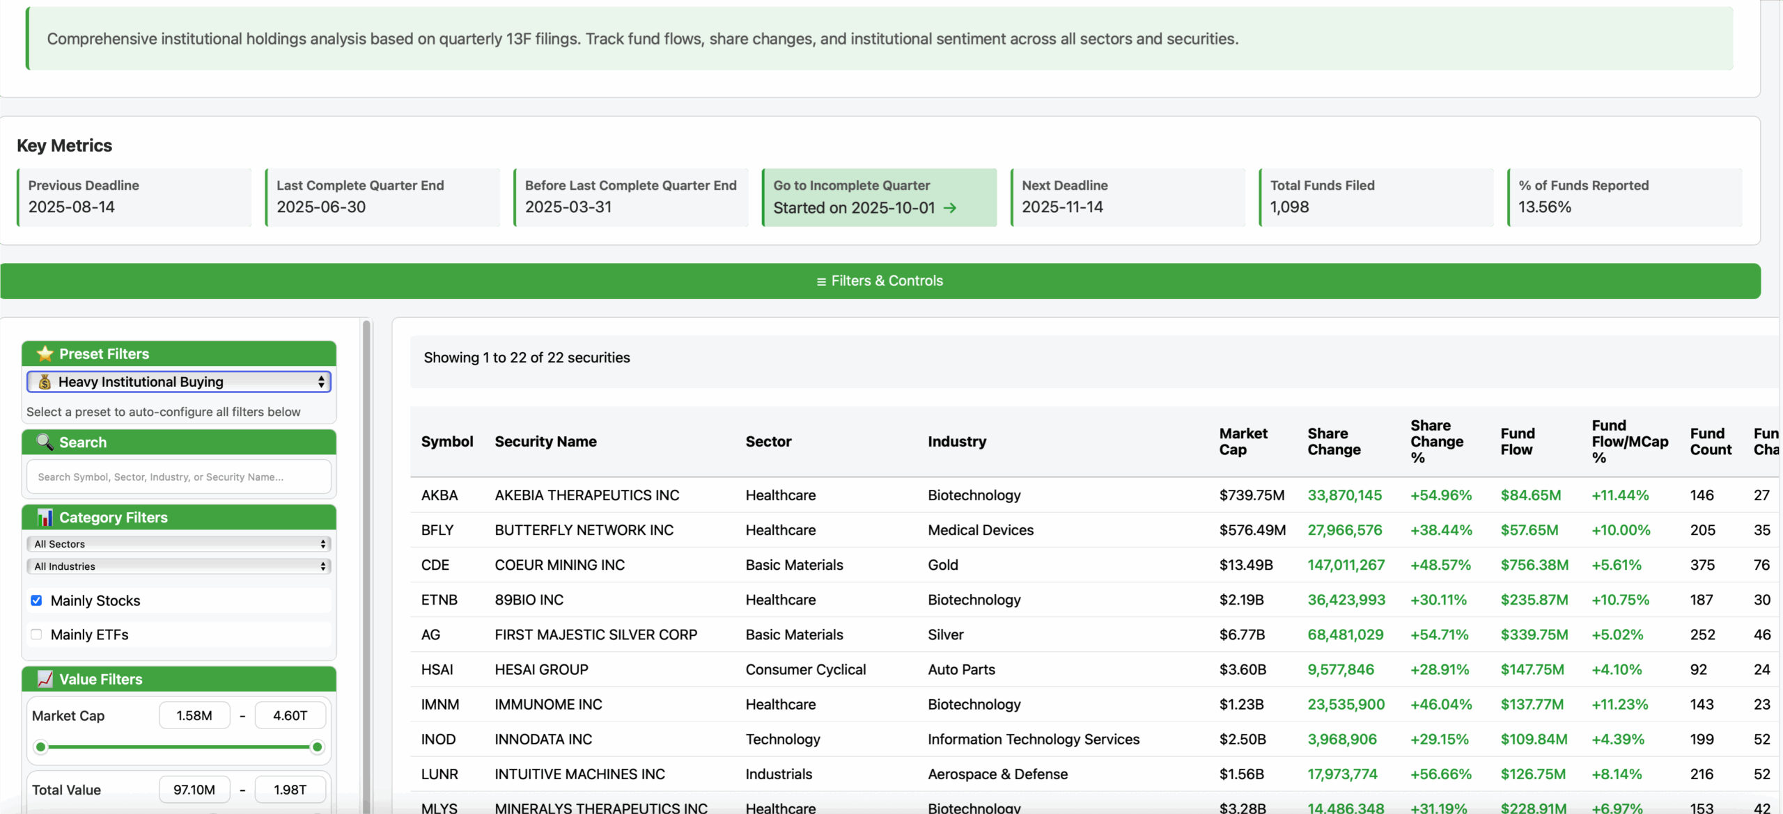
Task: Sort by the Share Change % column header
Action: tap(1436, 441)
